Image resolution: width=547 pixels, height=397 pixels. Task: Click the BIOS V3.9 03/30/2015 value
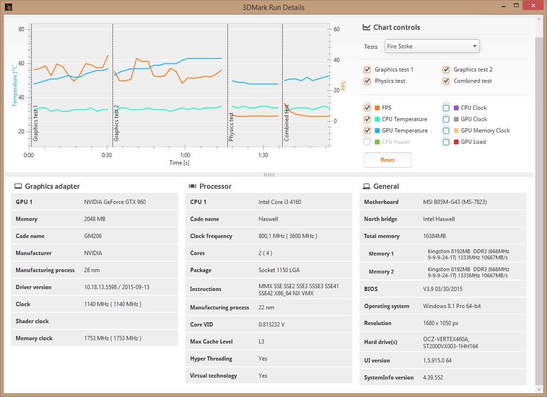[x=443, y=289]
